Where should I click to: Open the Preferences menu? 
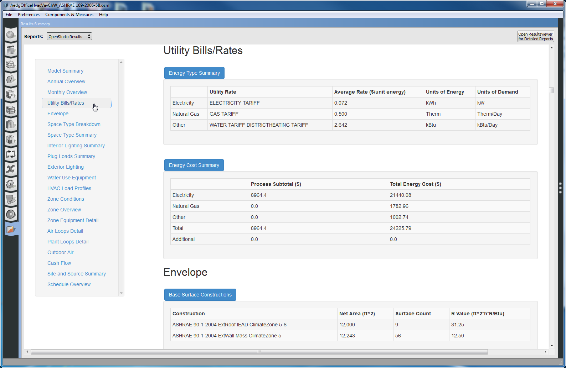coord(29,15)
